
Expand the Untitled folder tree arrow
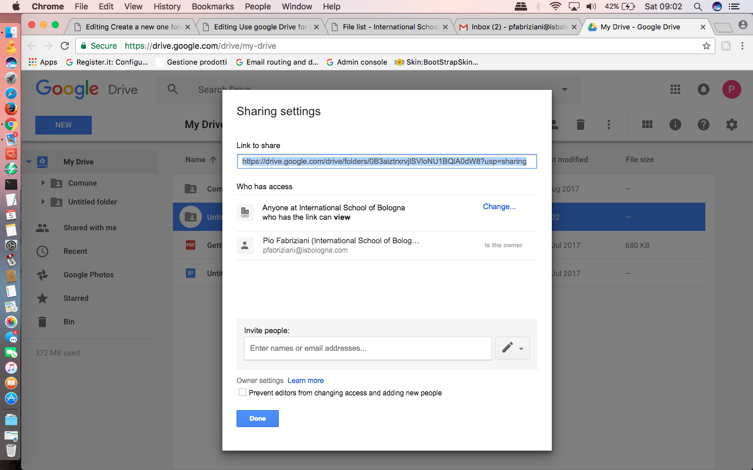[x=43, y=202]
